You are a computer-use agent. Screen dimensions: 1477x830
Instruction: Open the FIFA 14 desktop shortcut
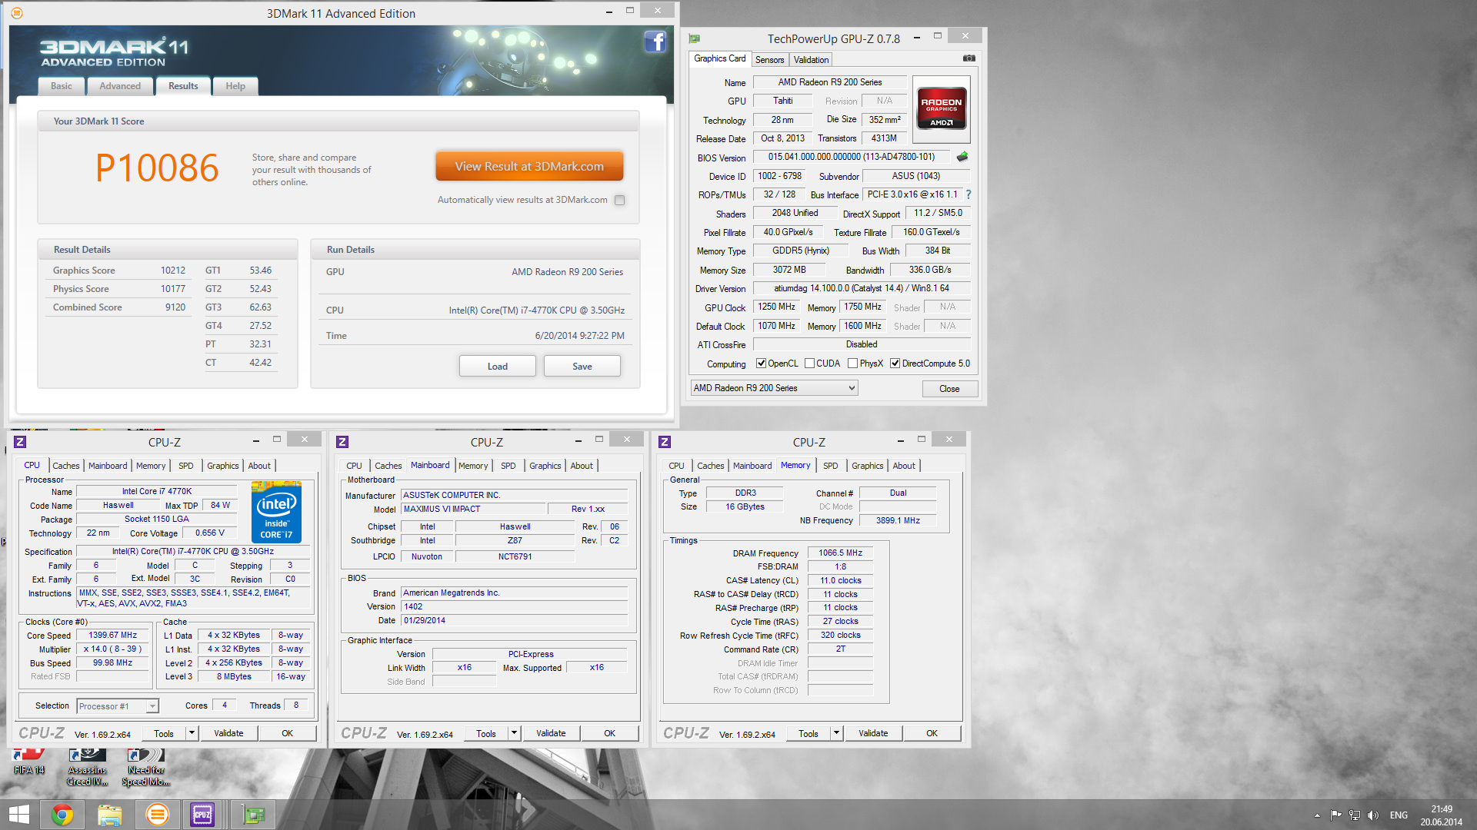(x=28, y=763)
